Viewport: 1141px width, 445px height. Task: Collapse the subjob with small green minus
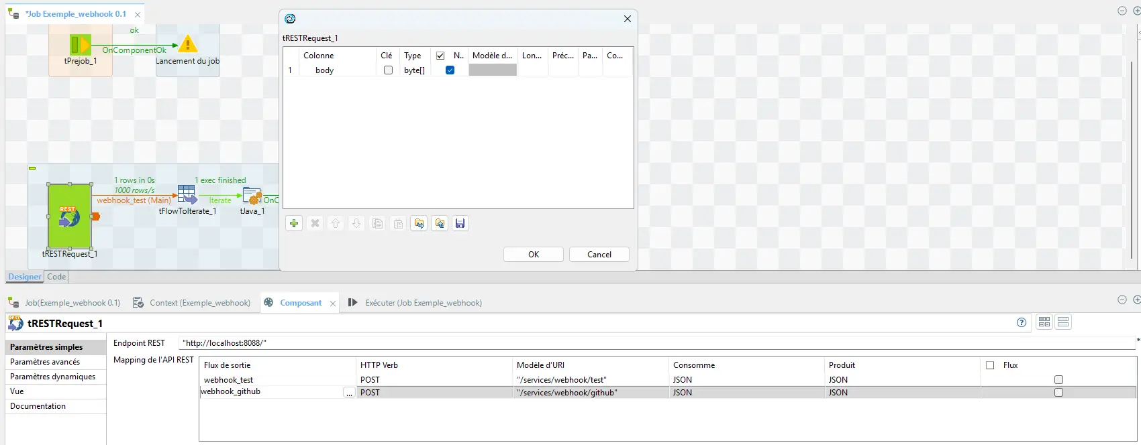pos(32,168)
